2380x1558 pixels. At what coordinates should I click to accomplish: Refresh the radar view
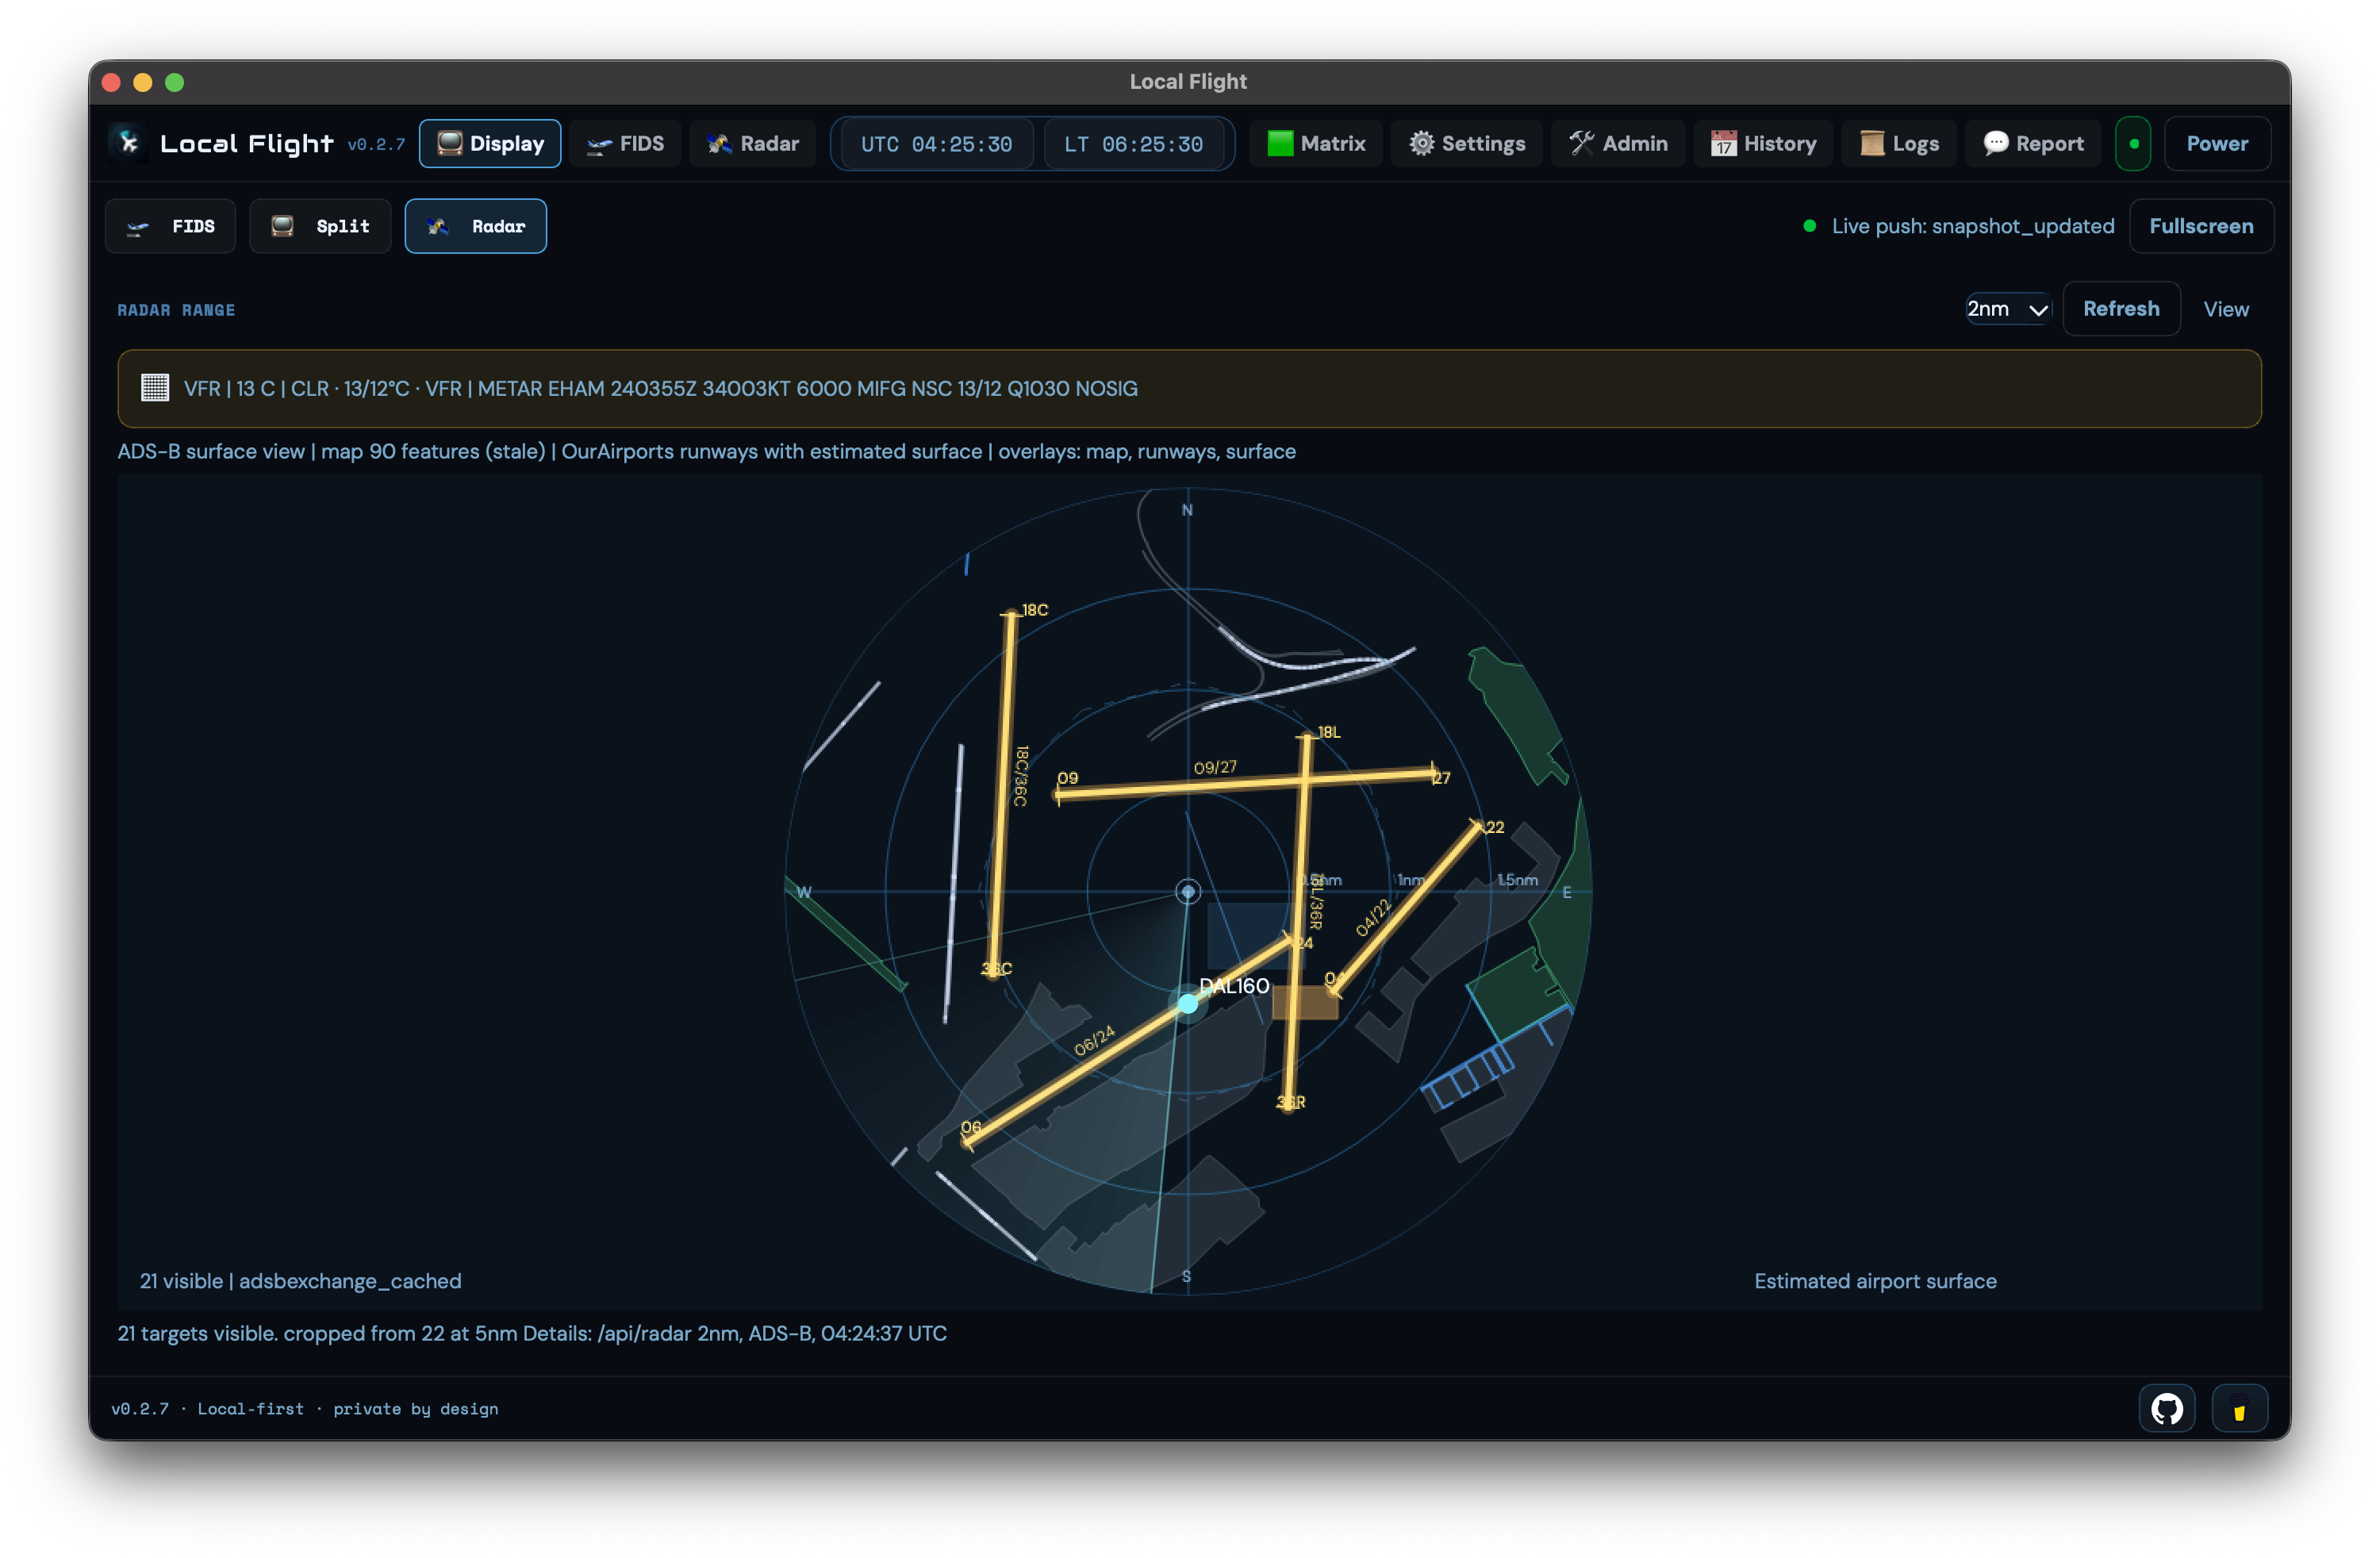click(2121, 309)
